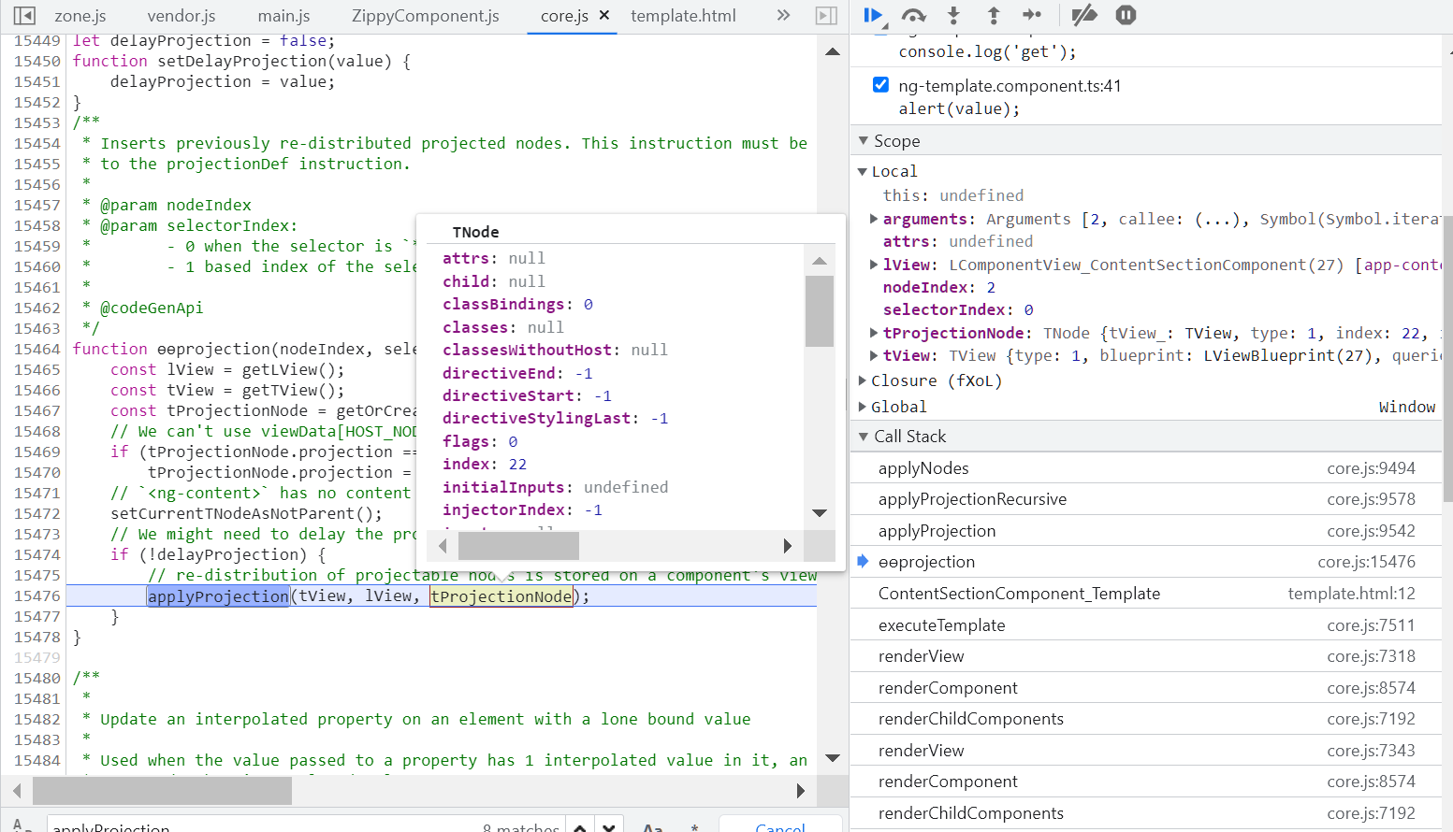Click TNode popup horizontal scroll left arrow

[x=443, y=546]
